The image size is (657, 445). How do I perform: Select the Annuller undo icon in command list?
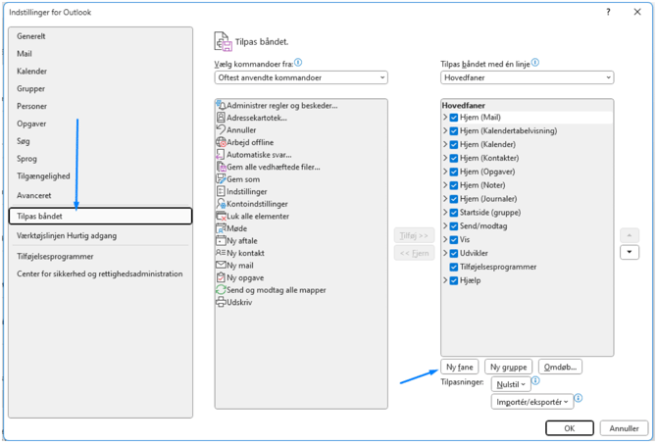point(221,129)
